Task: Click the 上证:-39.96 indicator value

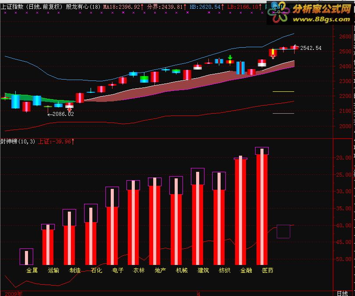Action: tap(56, 142)
